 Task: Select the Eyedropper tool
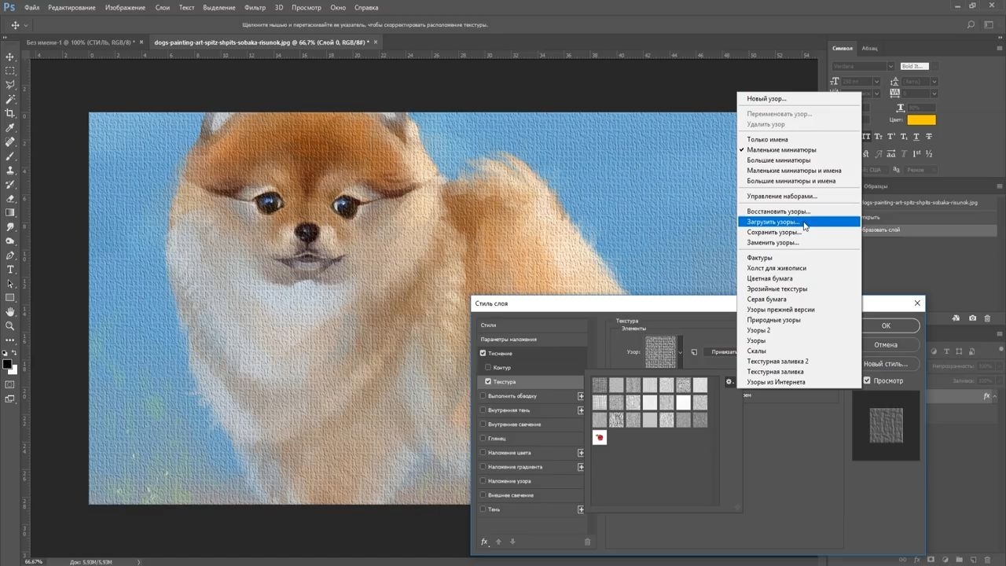tap(9, 128)
